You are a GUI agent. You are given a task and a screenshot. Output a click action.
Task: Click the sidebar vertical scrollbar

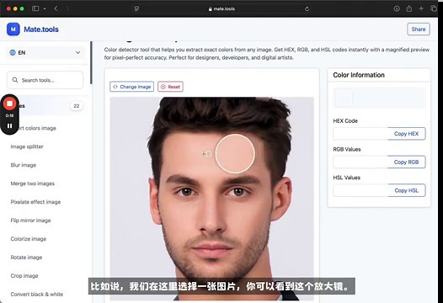pyautogui.click(x=91, y=62)
